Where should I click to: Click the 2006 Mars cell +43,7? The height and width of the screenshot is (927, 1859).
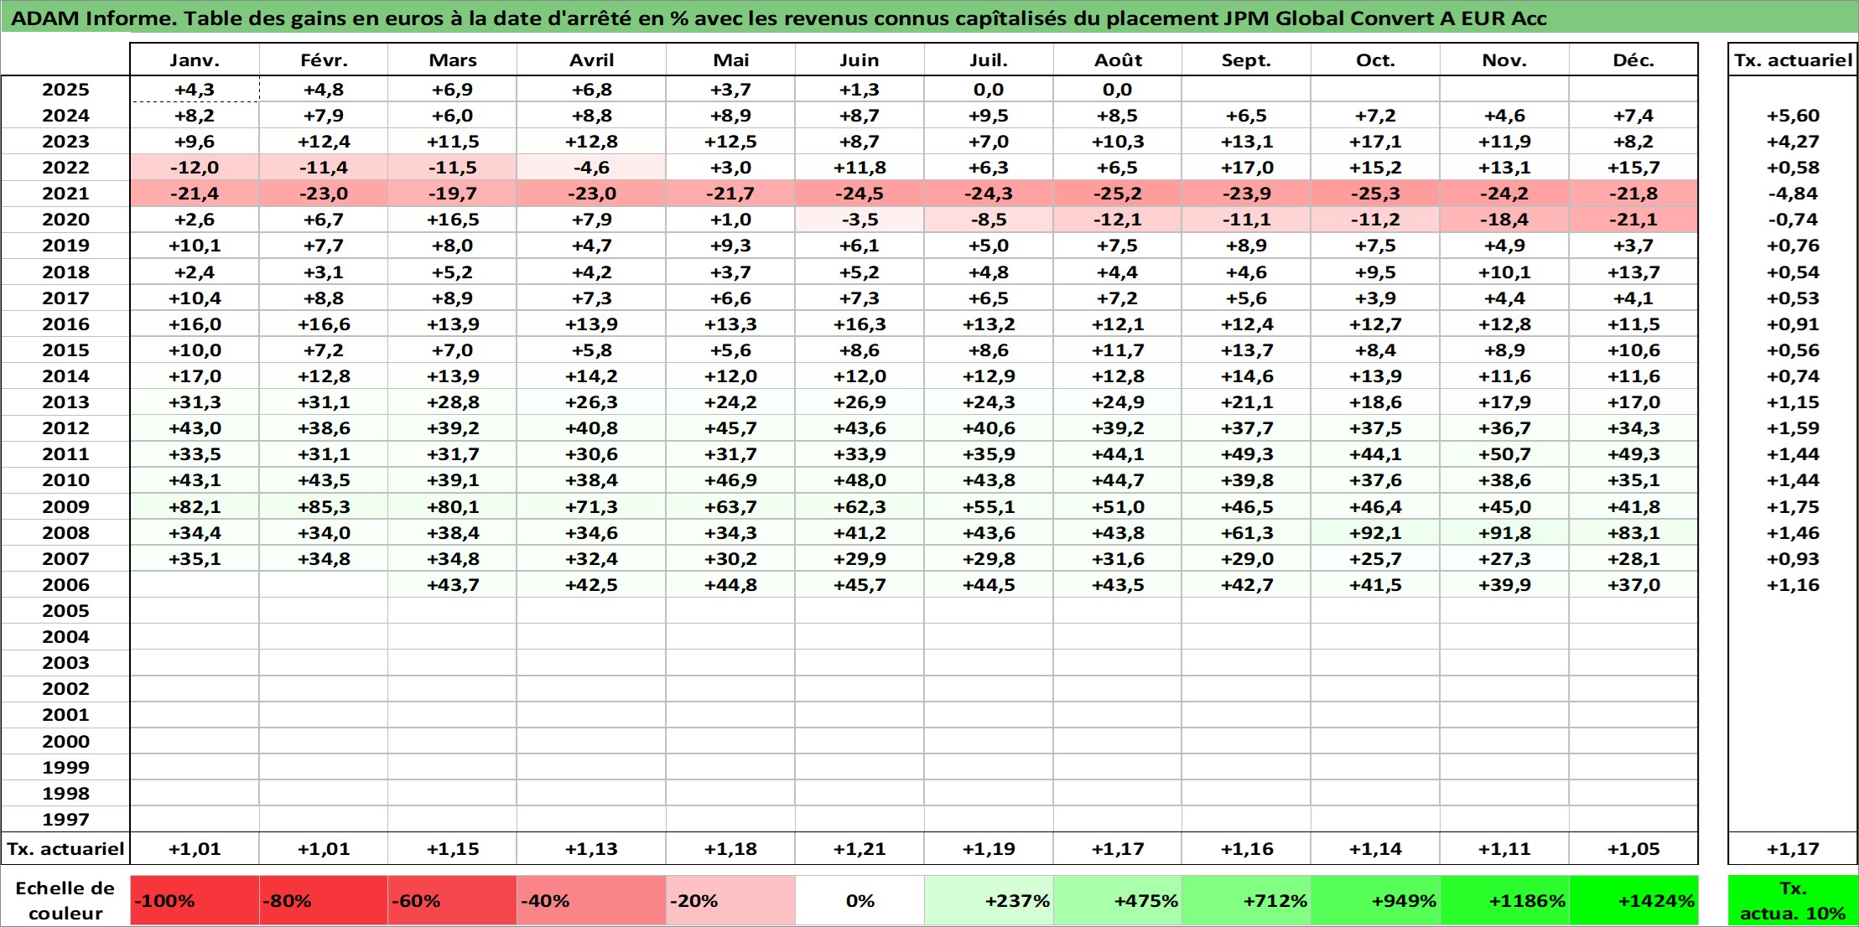click(x=453, y=585)
